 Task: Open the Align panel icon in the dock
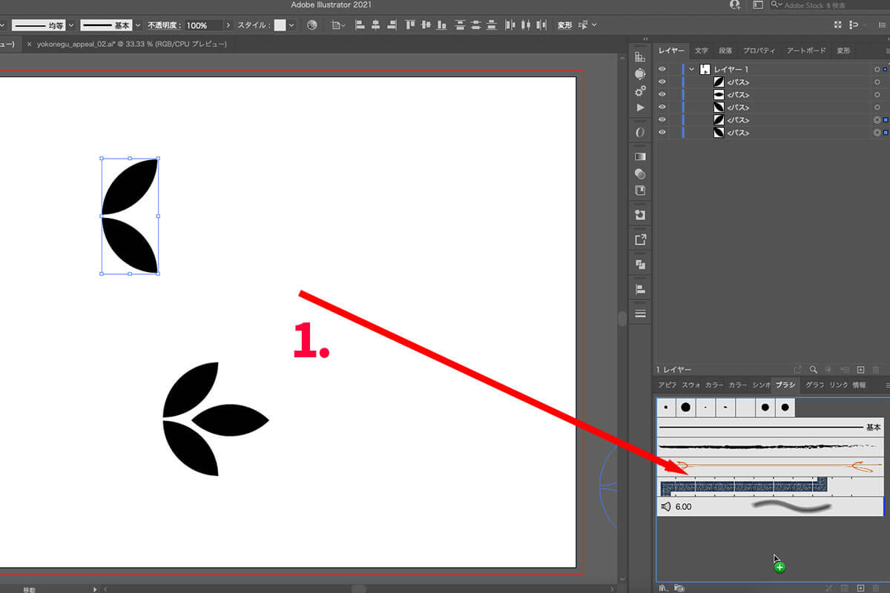[640, 288]
